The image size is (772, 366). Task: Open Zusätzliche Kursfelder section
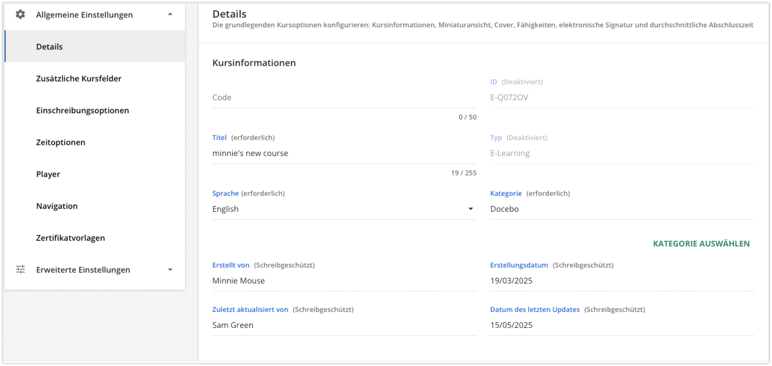click(x=95, y=79)
